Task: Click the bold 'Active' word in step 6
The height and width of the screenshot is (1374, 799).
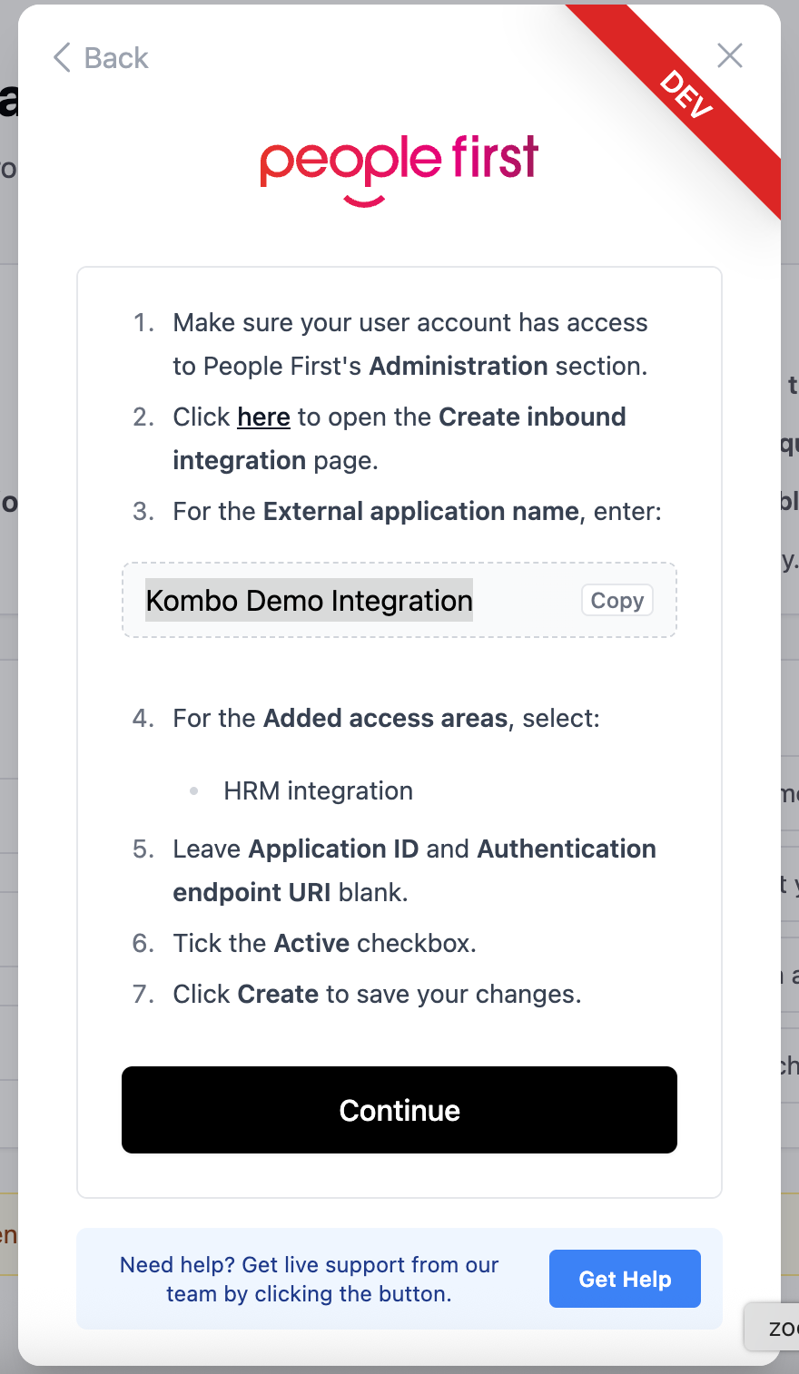Action: pos(311,944)
